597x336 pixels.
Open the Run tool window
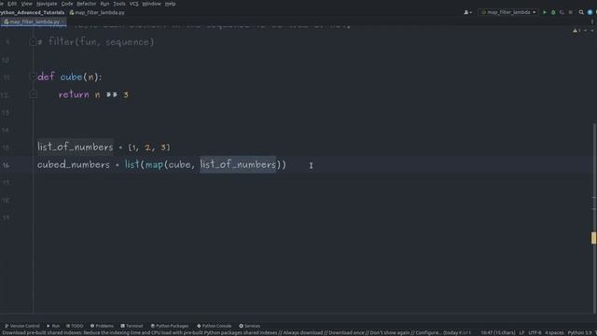coord(53,326)
